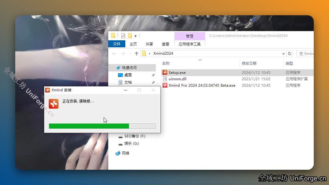Image resolution: width=329 pixels, height=185 pixels.
Task: Click the Xmind logo in installer
Action: pos(54,104)
